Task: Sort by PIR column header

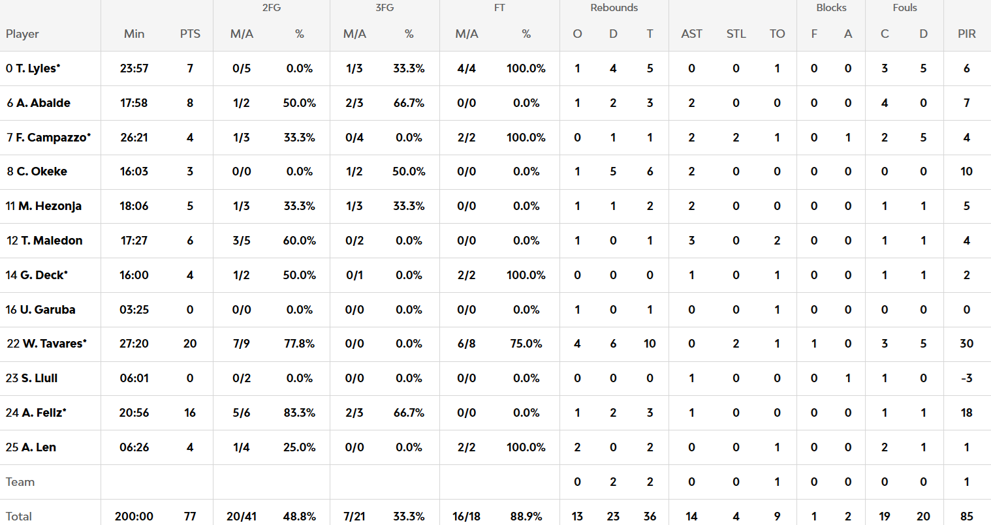Action: pos(966,34)
